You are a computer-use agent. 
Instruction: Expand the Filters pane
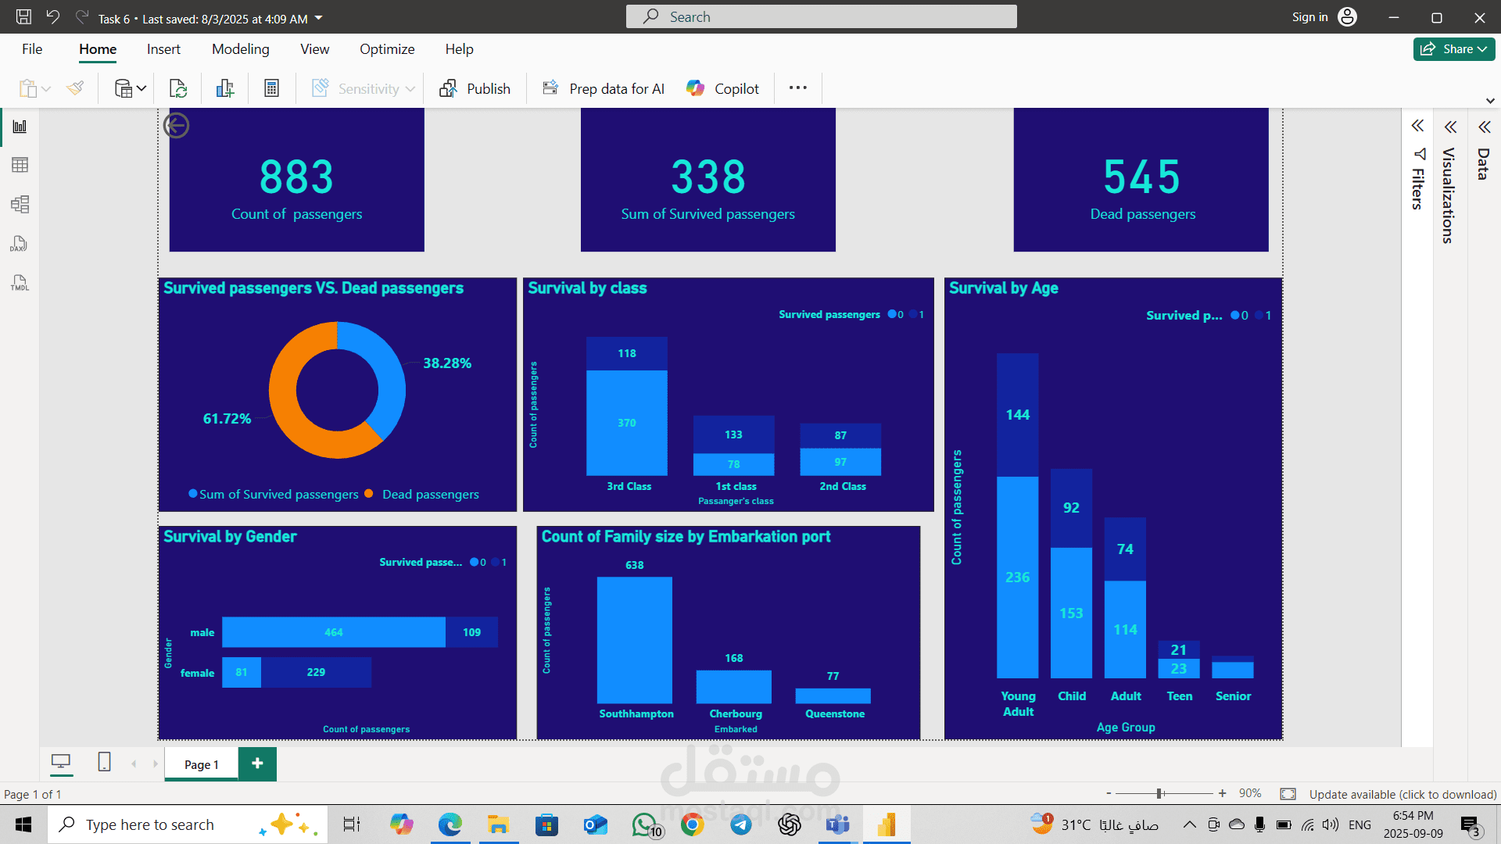[x=1417, y=127]
